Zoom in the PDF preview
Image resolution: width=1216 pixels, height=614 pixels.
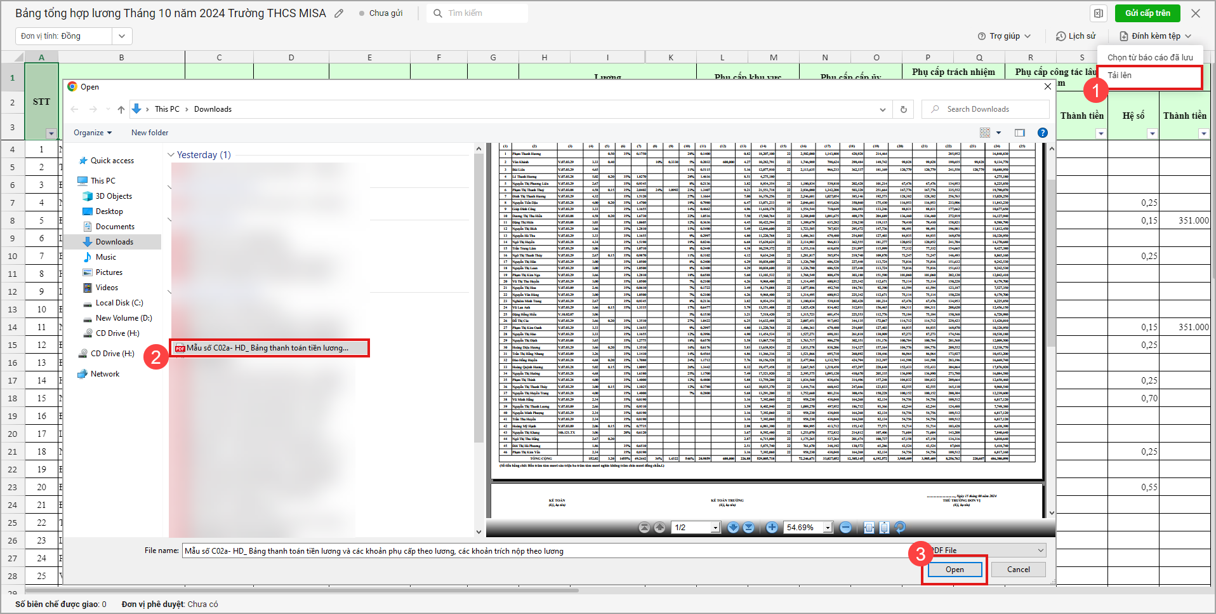click(772, 528)
